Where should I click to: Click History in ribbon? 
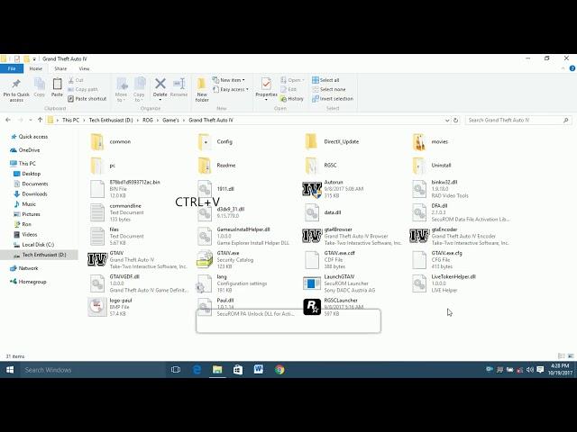point(292,99)
